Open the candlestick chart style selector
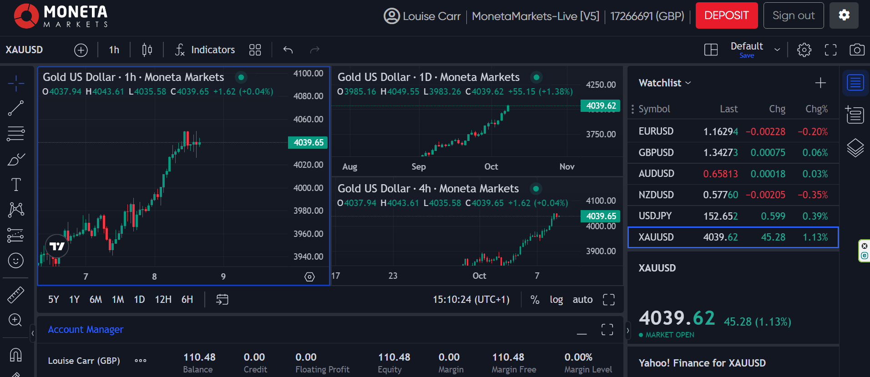Viewport: 870px width, 377px height. pos(147,50)
